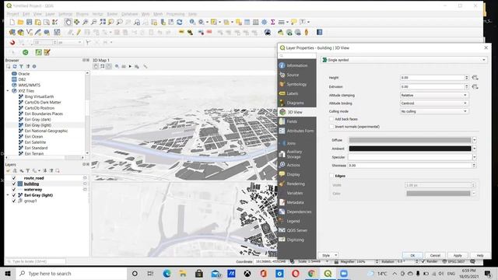The width and height of the screenshot is (498, 280).
Task: Select the Identify Features tool
Action: coord(192,22)
